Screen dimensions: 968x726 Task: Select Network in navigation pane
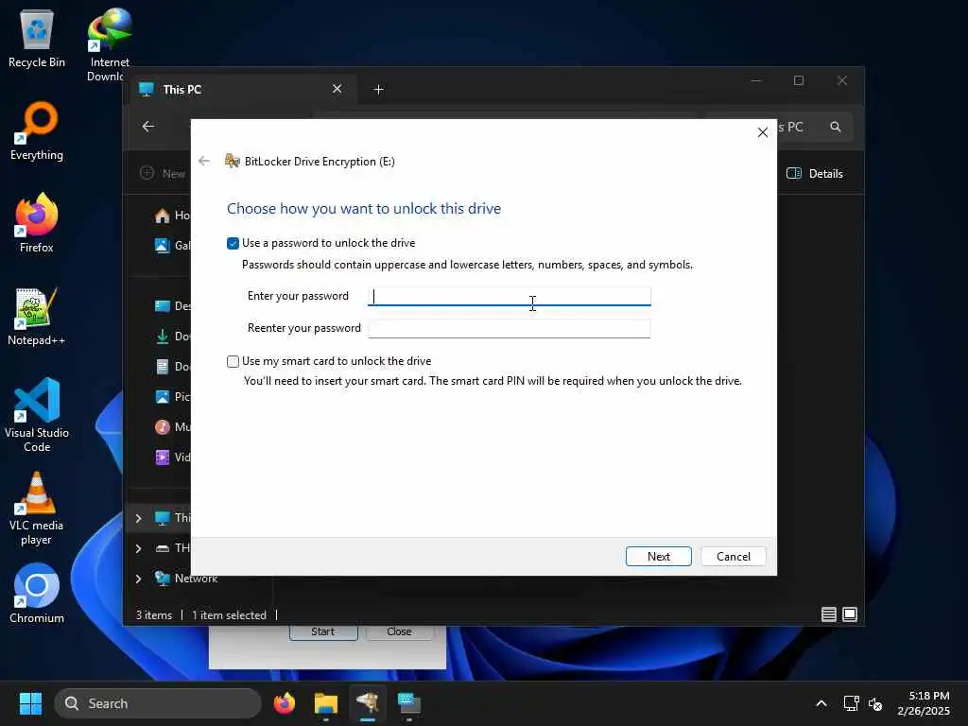point(186,579)
